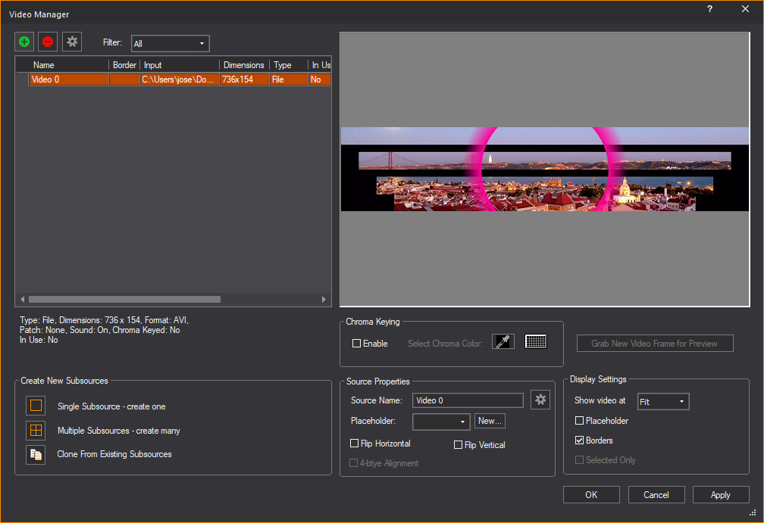Click the red remove video source icon
Viewport: 764px width, 523px height.
tap(48, 42)
